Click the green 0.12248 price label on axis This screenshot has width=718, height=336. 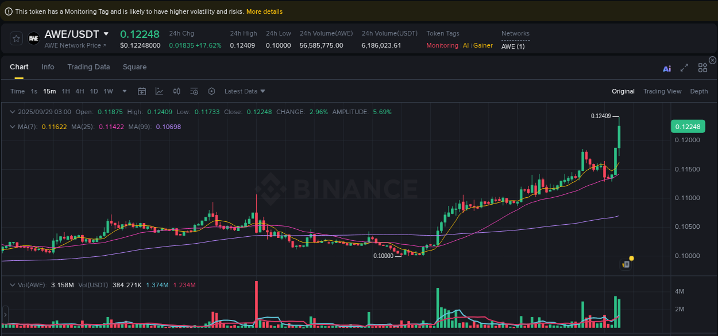pos(688,126)
